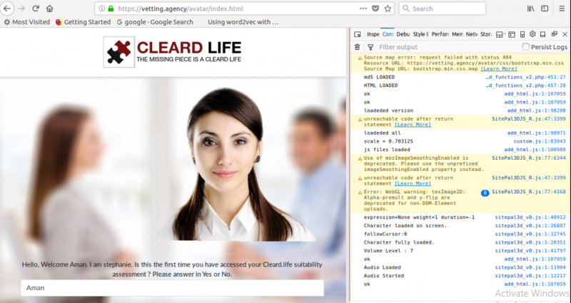Bookmark this page with the star
Viewport: 571px width, 303px height.
click(388, 9)
